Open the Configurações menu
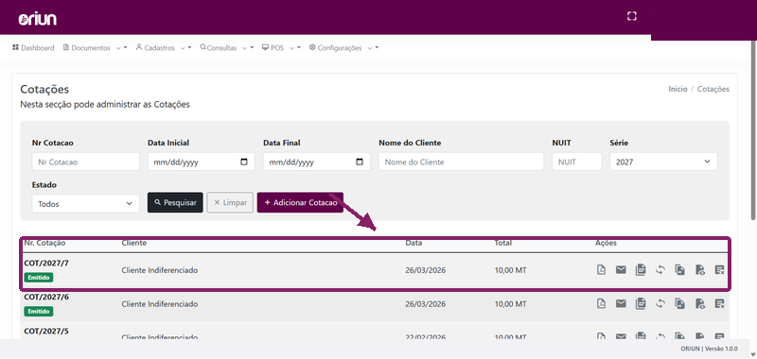Viewport: 757px width, 359px height. [343, 47]
